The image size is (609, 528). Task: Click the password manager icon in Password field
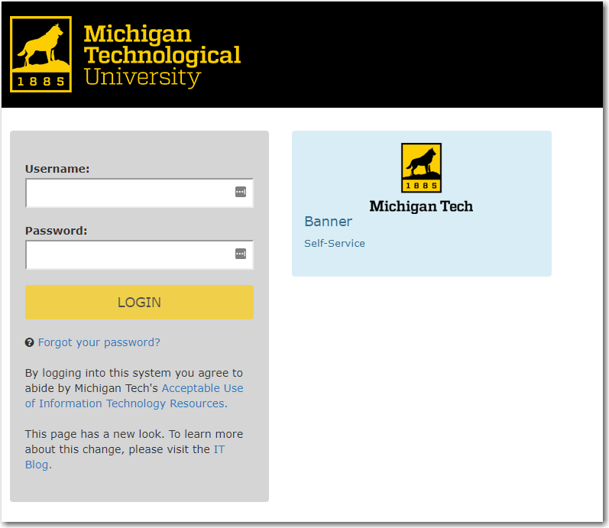tap(241, 254)
